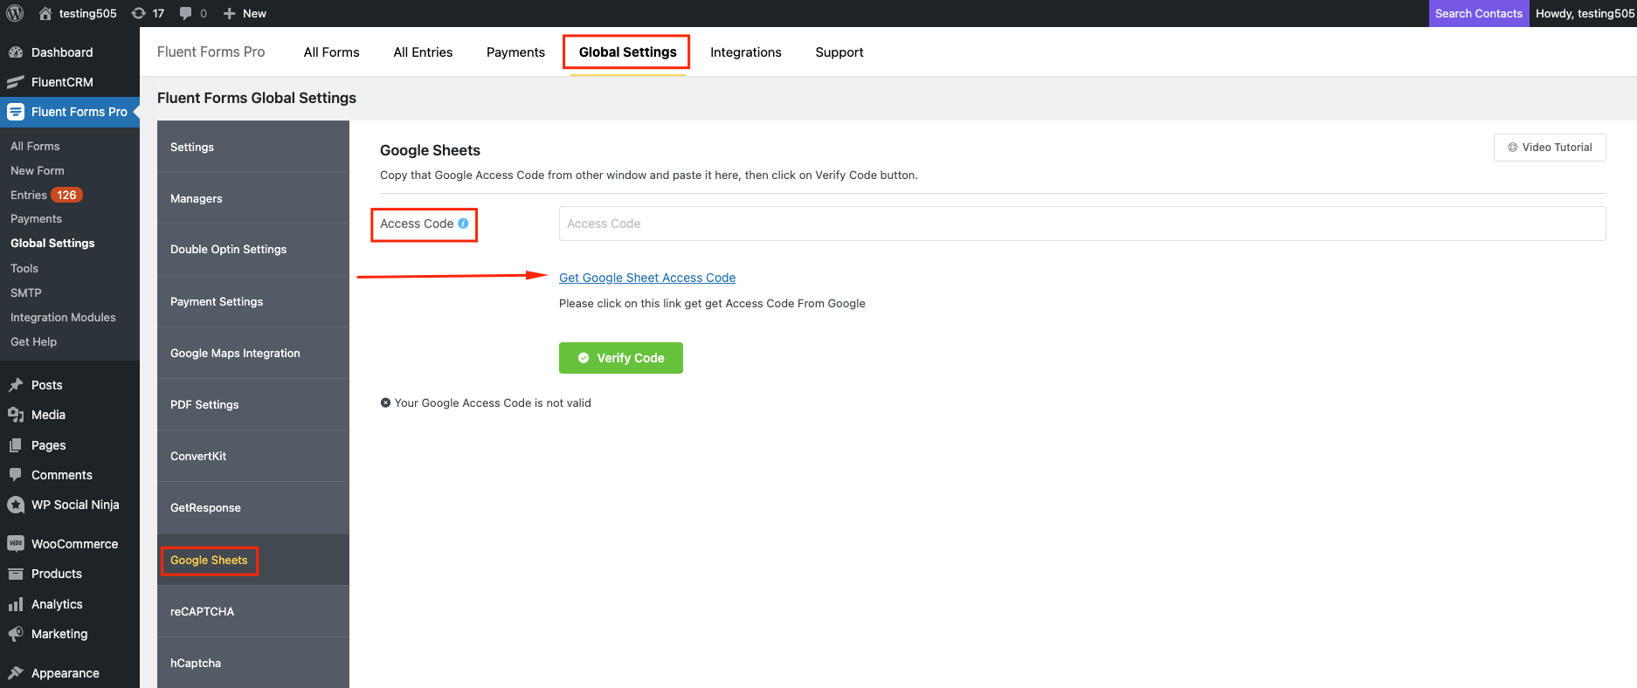Viewport: 1637px width, 688px height.
Task: Open the All Entries tab
Action: point(423,52)
